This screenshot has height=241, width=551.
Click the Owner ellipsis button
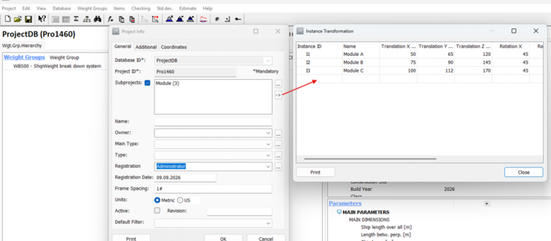tap(278, 134)
